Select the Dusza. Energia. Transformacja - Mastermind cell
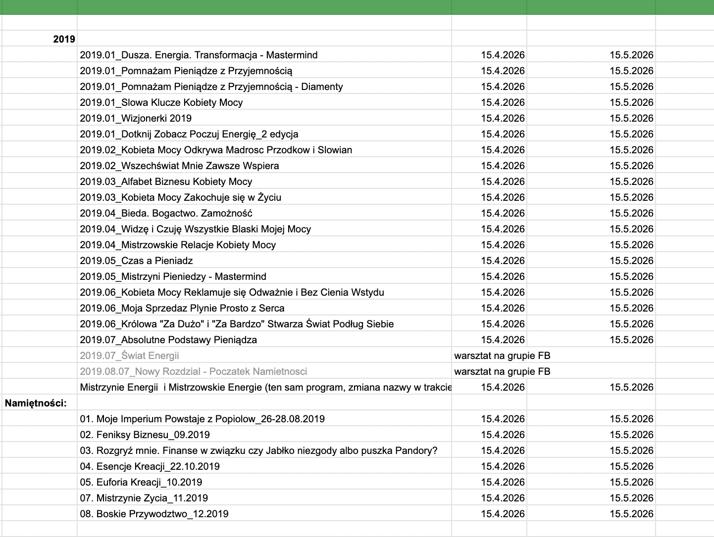Viewport: 714px width, 537px height. point(199,55)
